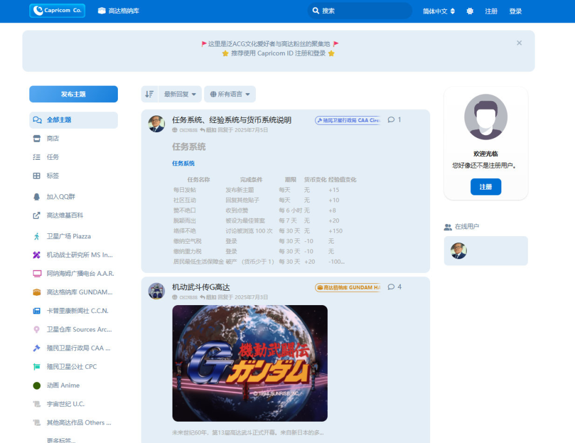Open the theme settings gear icon
The image size is (575, 443).
[x=470, y=11]
